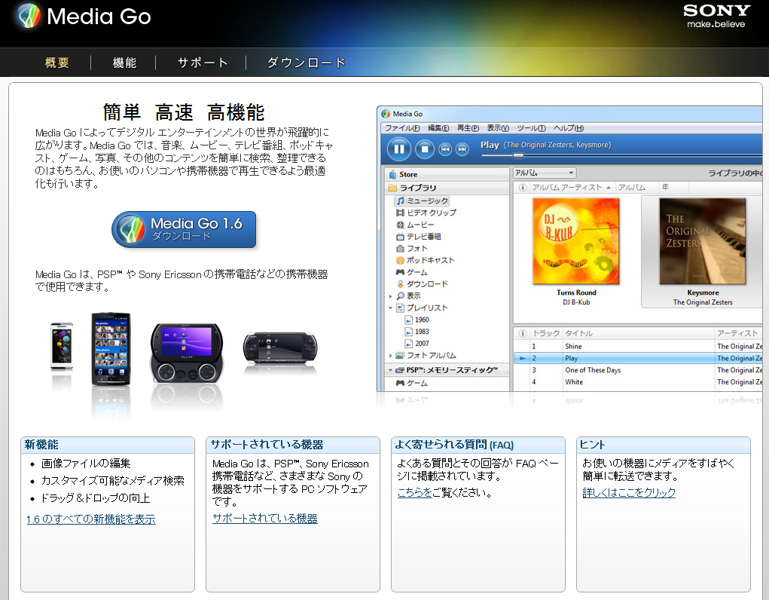Click info icon in album header row
The height and width of the screenshot is (600, 769).
tap(523, 187)
